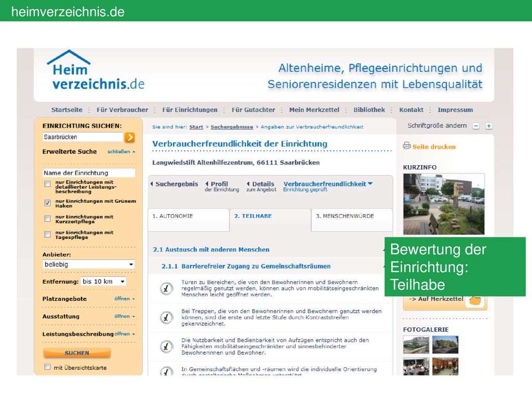Increase font size with plus icon

488,126
